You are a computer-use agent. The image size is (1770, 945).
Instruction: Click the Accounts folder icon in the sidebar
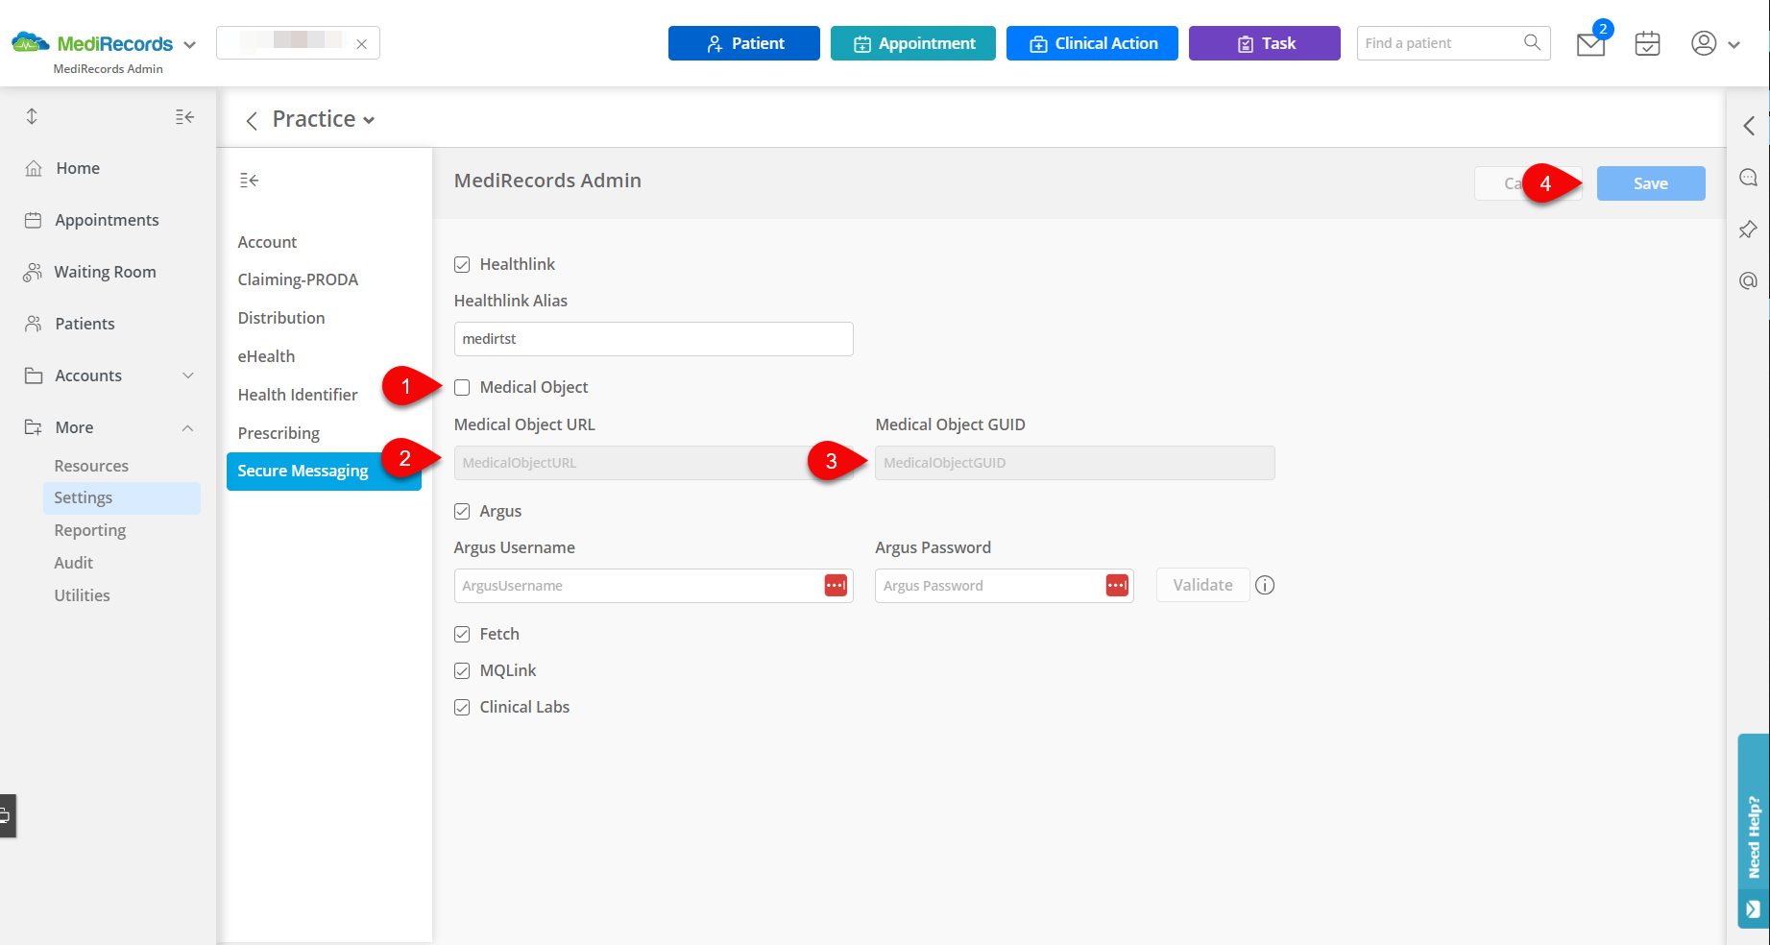(34, 376)
